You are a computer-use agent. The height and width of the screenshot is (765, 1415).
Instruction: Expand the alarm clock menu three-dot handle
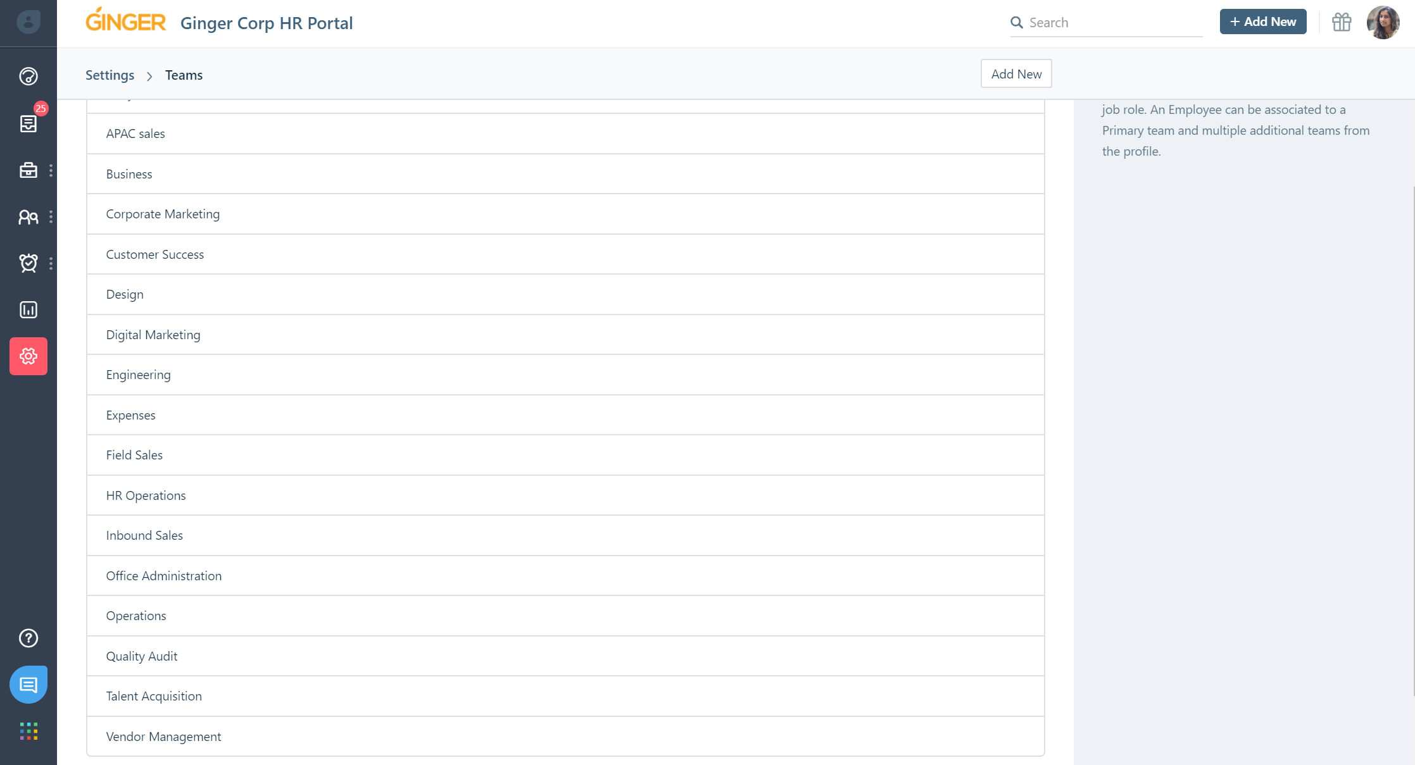coord(51,263)
